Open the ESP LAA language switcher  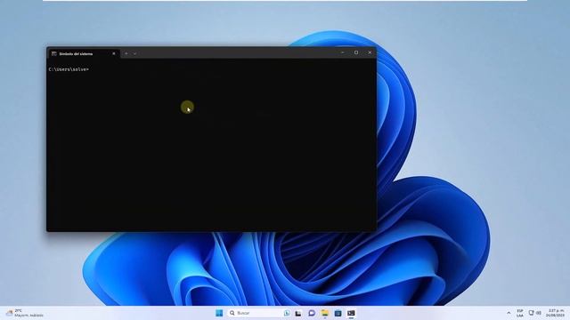point(520,313)
